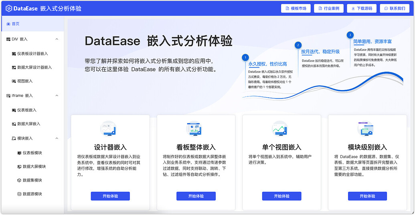
Task: Click the 单个视图嵌入 card title
Action: coord(281,147)
